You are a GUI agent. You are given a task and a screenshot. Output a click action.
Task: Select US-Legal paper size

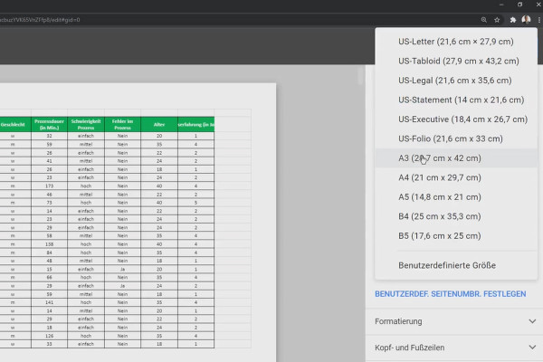pos(456,81)
